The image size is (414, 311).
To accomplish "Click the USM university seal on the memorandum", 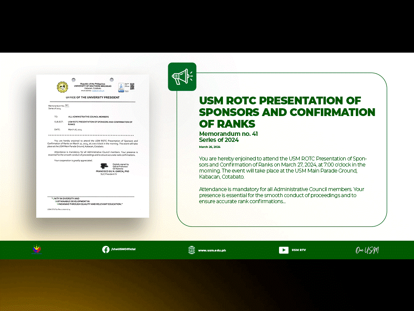I will [62, 87].
